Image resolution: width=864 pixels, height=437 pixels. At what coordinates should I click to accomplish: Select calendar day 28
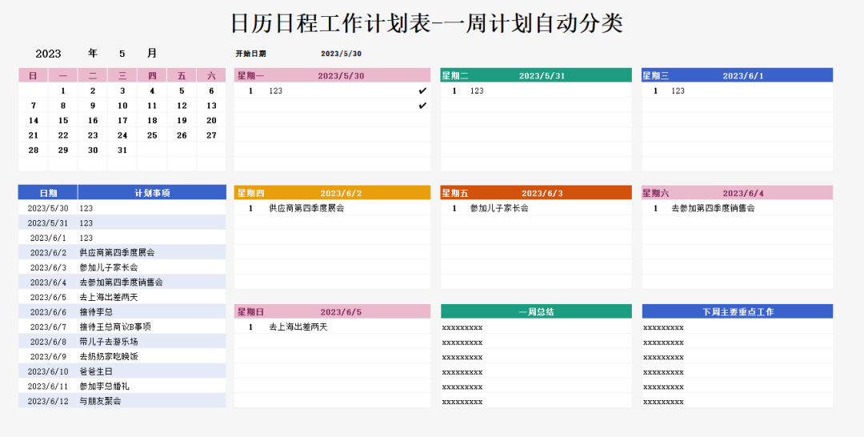[34, 150]
